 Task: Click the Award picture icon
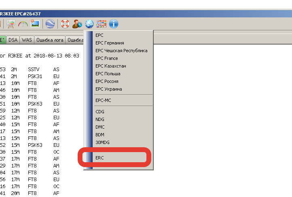[x=35, y=24]
